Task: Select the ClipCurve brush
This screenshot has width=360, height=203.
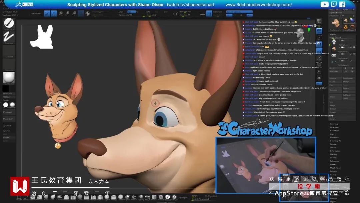Action: tap(127, 197)
